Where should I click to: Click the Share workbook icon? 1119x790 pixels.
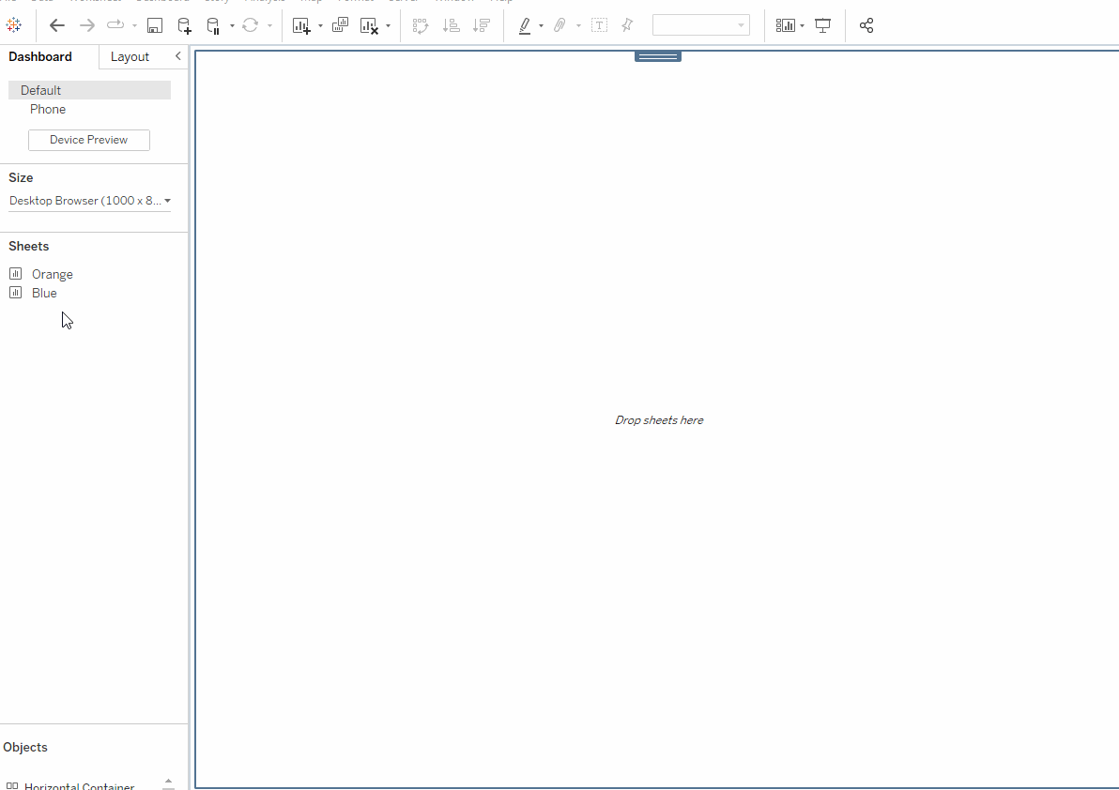866,25
